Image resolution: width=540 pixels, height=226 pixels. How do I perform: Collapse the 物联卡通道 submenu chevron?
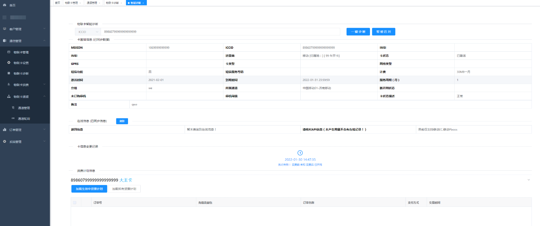[x=44, y=96]
